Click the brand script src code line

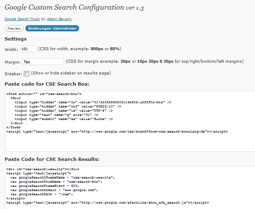117,132
